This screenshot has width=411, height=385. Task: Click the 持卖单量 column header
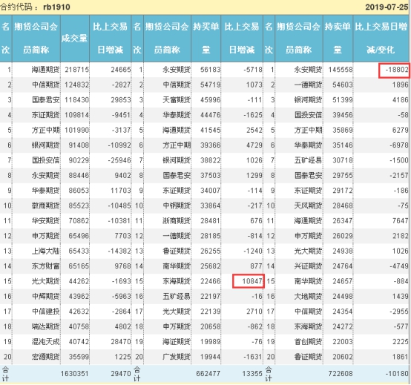click(338, 39)
